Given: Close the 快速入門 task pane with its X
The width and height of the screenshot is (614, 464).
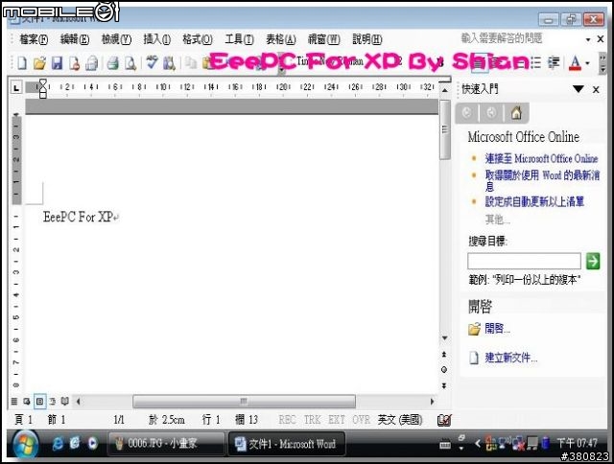Looking at the screenshot, I should (x=596, y=89).
